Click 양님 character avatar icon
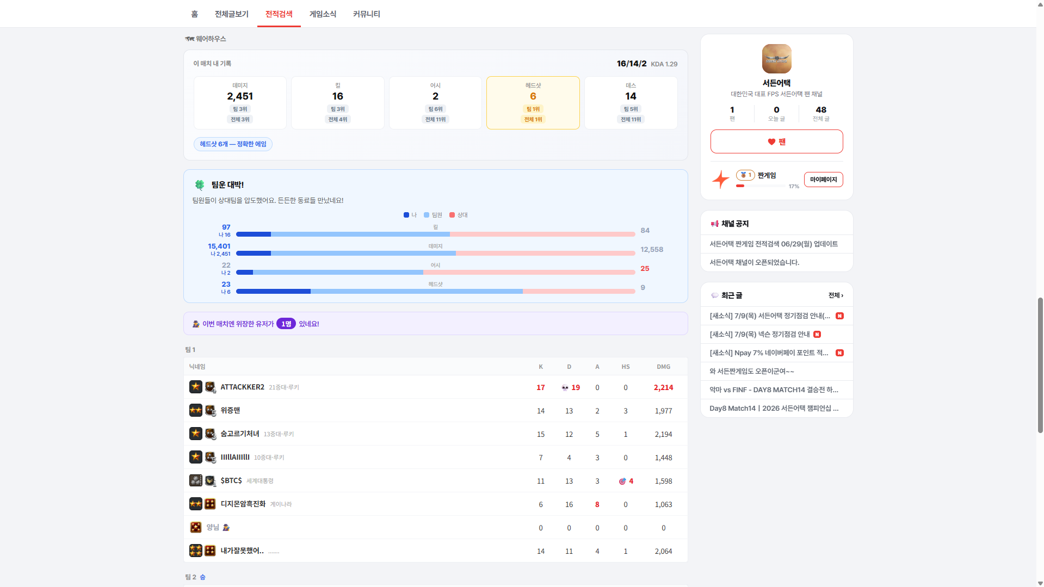Image resolution: width=1044 pixels, height=587 pixels. point(196,528)
